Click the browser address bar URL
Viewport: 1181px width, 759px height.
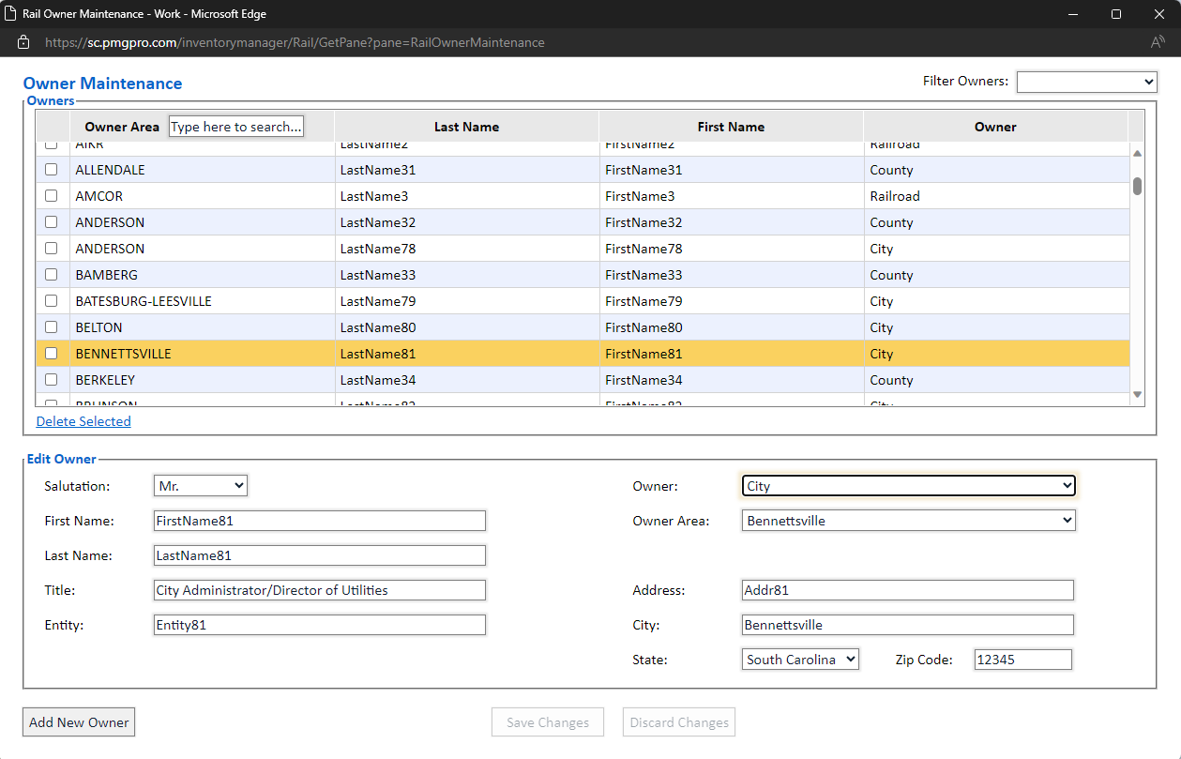coord(295,42)
